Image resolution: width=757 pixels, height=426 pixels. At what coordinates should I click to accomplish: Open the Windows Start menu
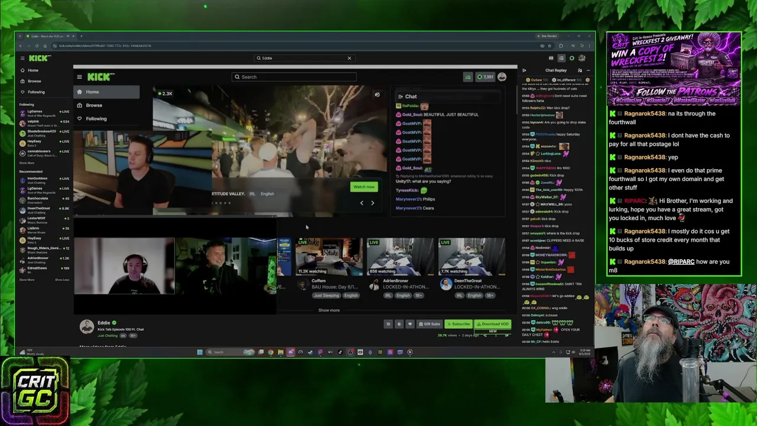(x=200, y=352)
